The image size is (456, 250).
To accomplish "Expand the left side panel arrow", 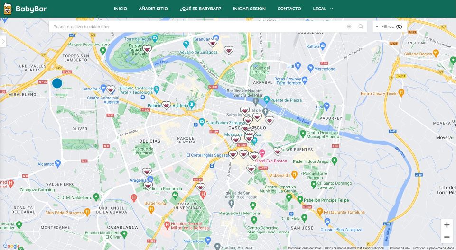I will [x=3, y=41].
